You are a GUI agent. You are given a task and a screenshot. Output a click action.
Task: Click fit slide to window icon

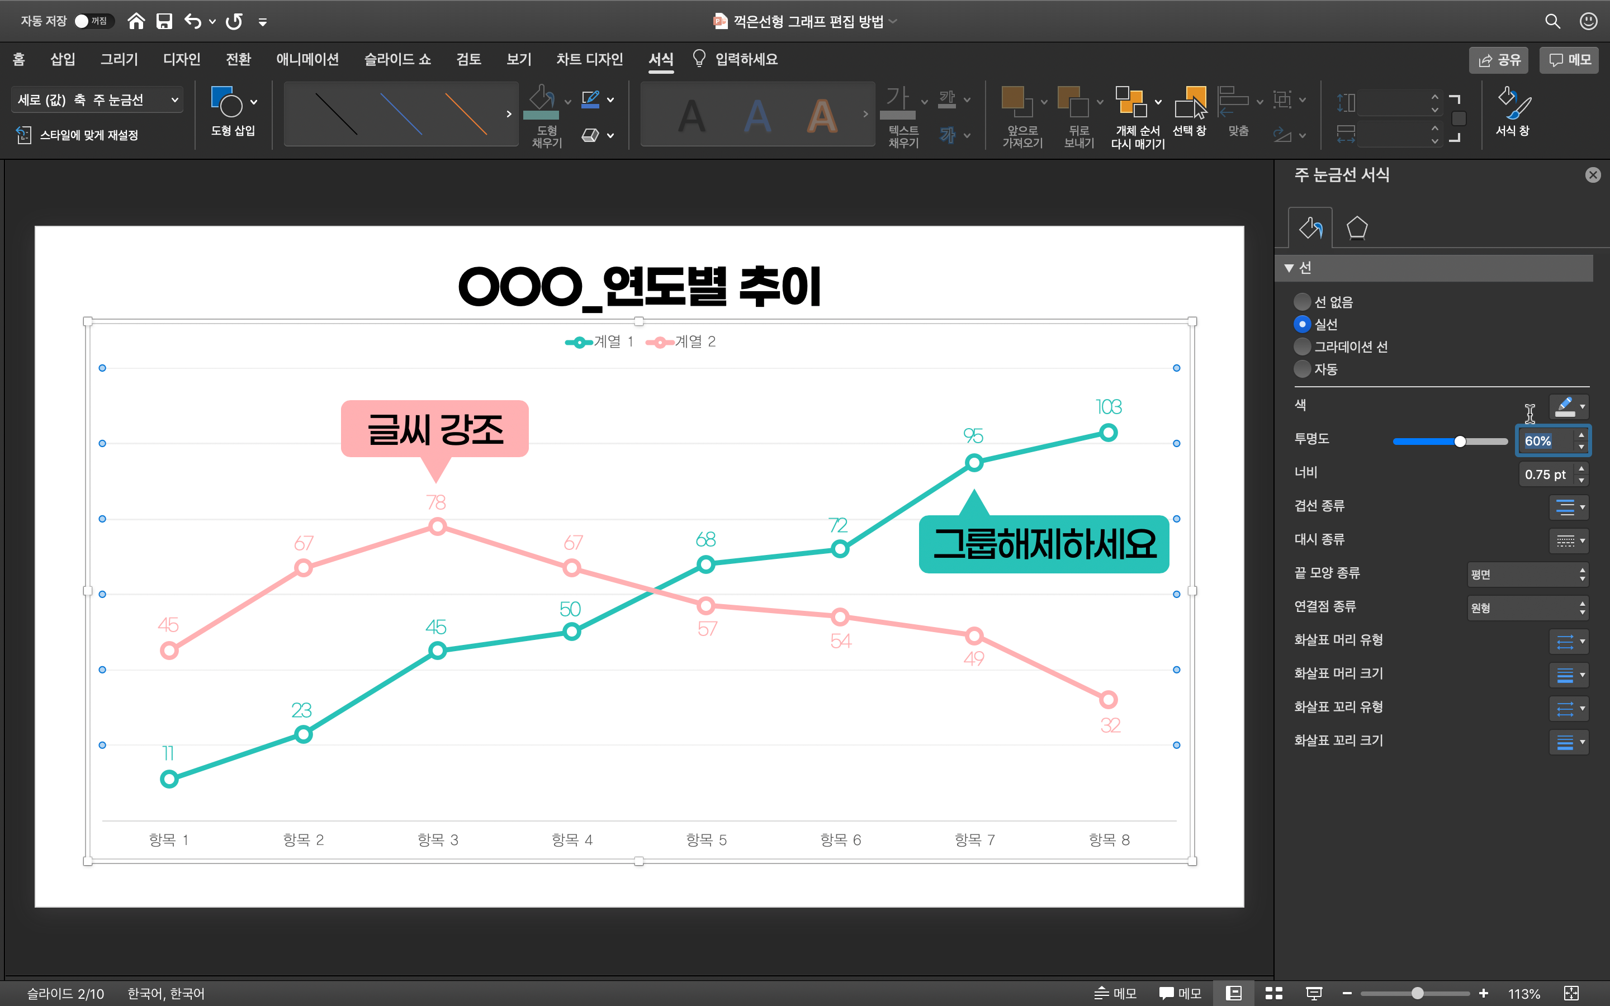pos(1571,993)
